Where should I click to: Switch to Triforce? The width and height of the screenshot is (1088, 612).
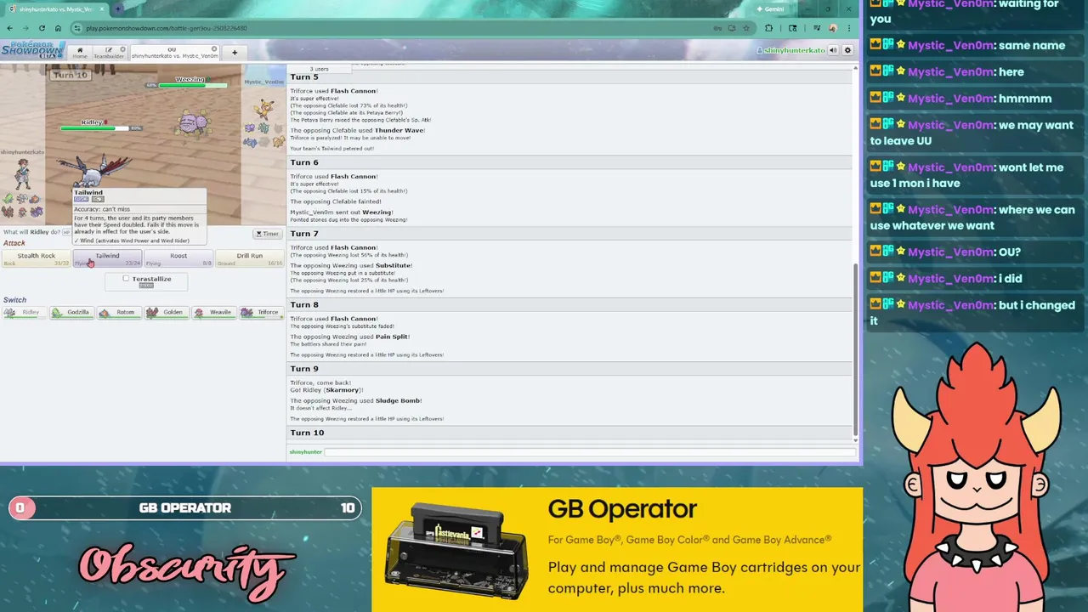(x=261, y=312)
